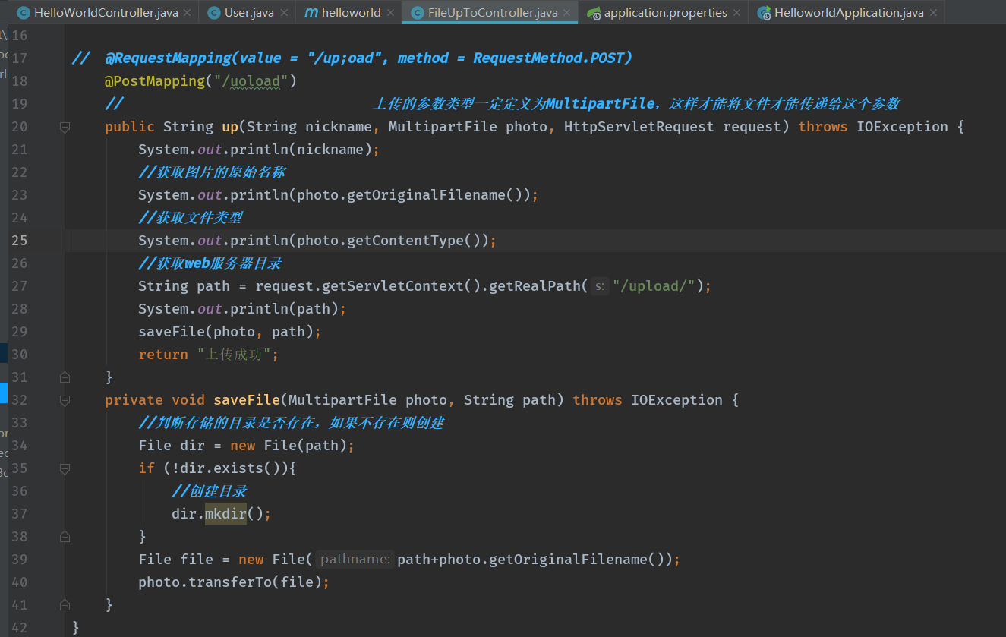Image resolution: width=1006 pixels, height=637 pixels.
Task: Click HttpServletRequest parameter type
Action: pos(639,127)
